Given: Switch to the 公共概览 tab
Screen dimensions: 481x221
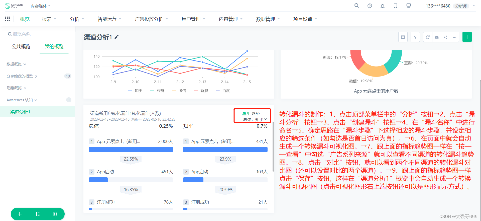Looking at the screenshot, I should click(21, 46).
